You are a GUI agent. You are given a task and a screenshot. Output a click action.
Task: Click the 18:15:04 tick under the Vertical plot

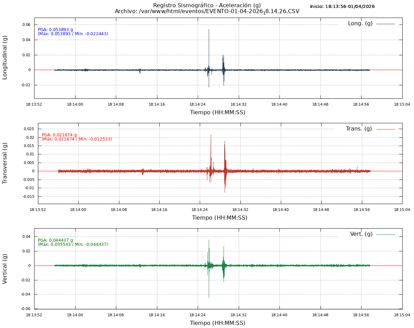click(402, 315)
